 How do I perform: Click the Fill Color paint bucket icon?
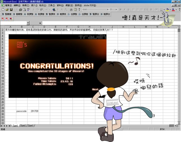[167, 10]
